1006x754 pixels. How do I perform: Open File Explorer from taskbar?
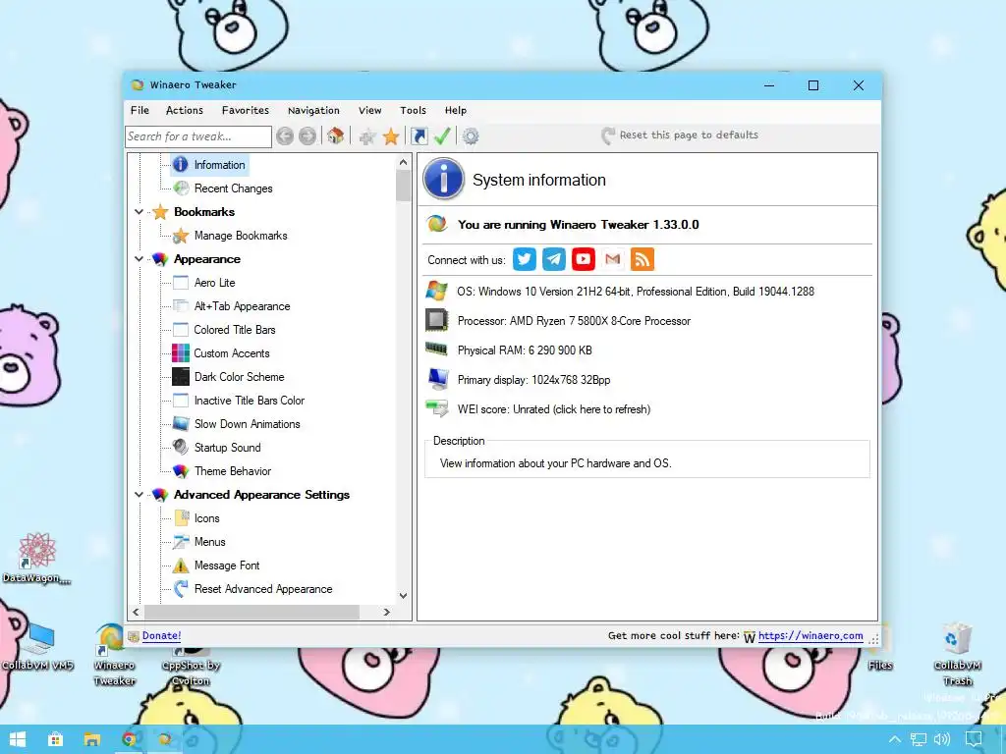pos(91,739)
